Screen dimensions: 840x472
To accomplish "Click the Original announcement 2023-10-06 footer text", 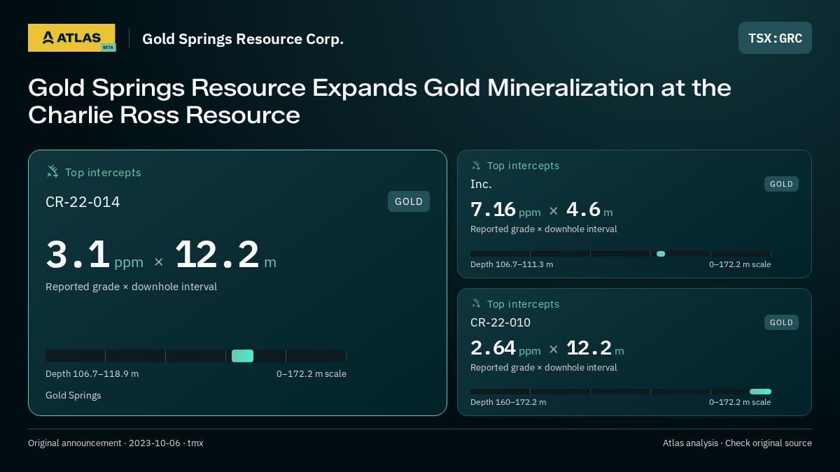I will pos(115,443).
